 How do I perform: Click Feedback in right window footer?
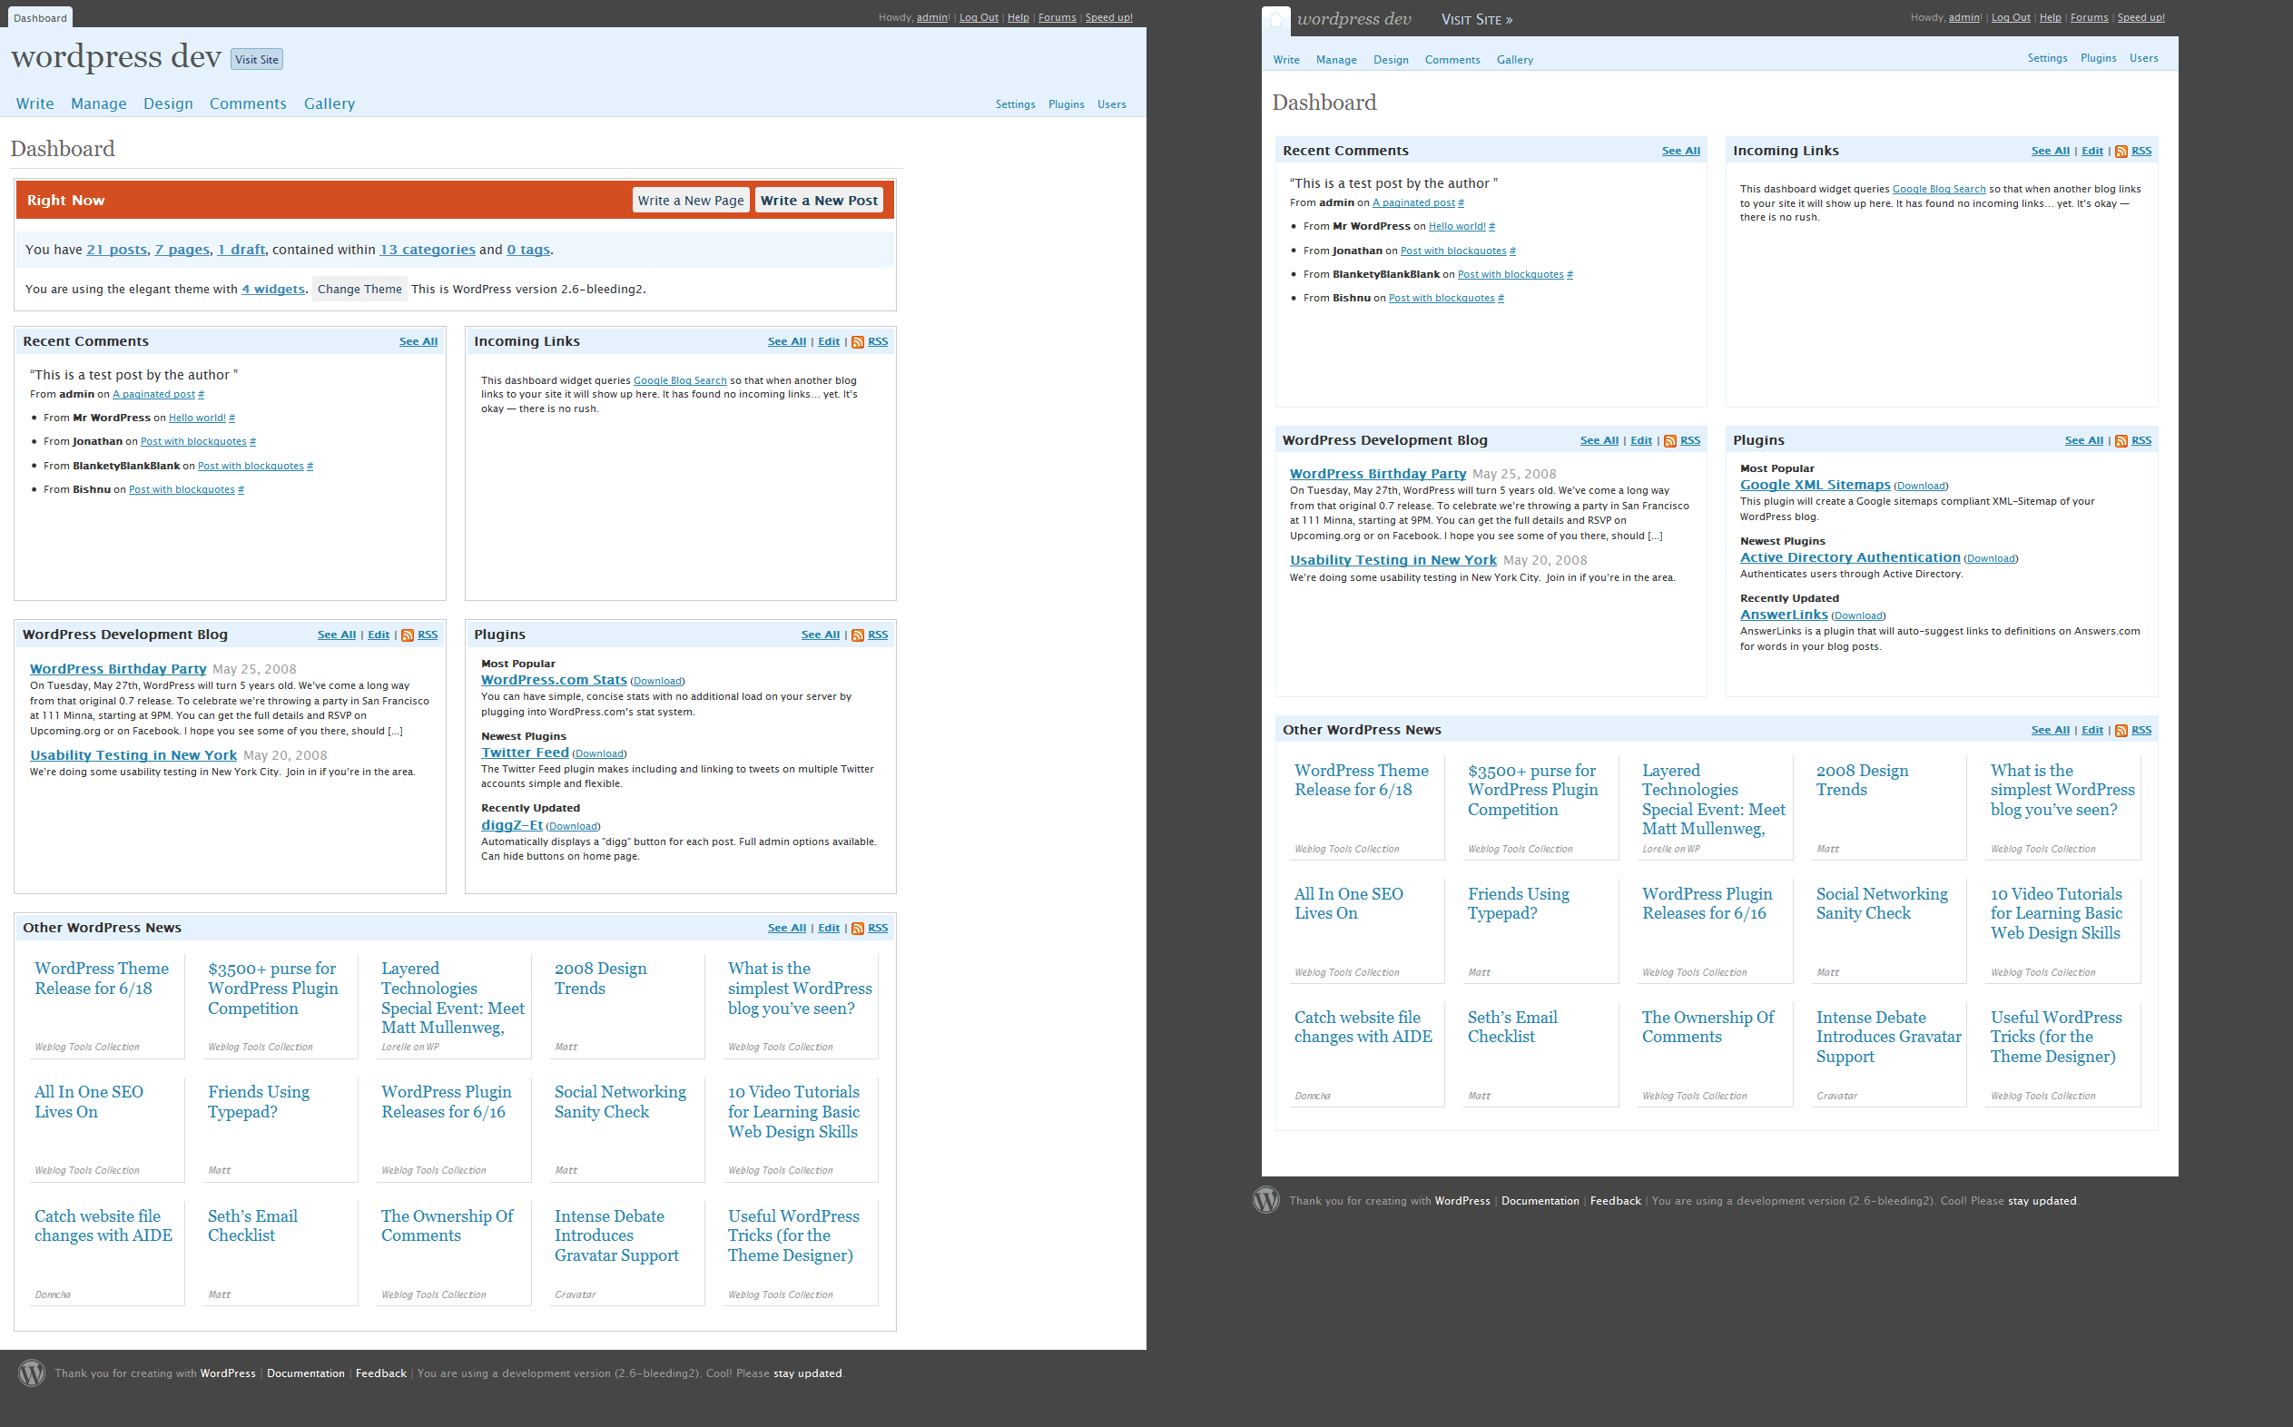1615,1202
